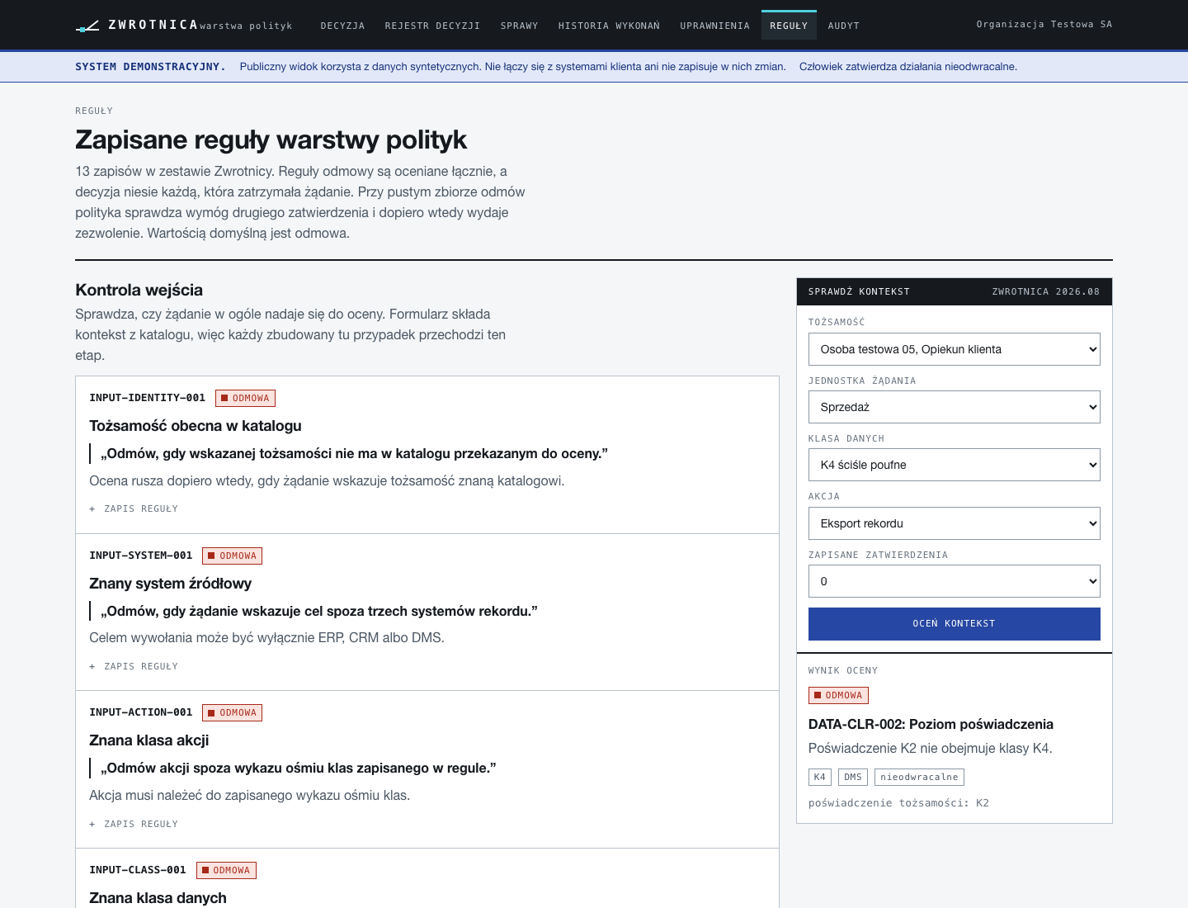Switch to the Sprawy tab
Image resolution: width=1188 pixels, height=908 pixels.
click(519, 26)
